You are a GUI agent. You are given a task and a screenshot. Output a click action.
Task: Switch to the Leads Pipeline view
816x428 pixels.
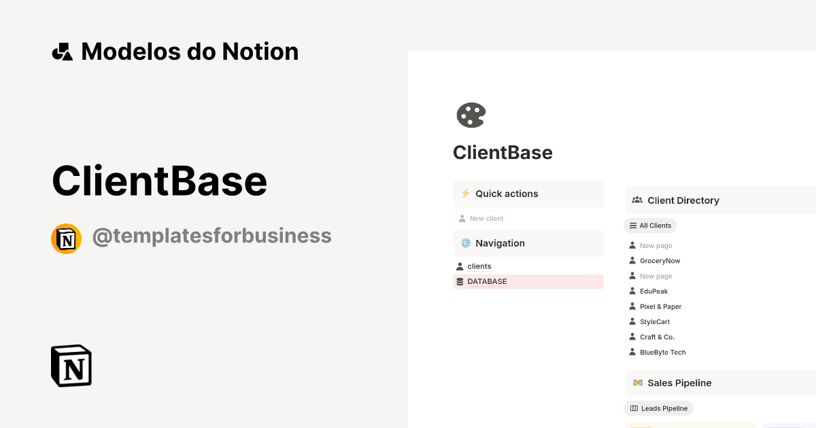658,408
